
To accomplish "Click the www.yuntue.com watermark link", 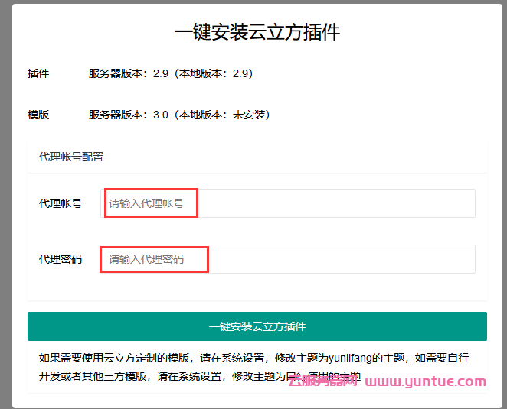I will 426,381.
